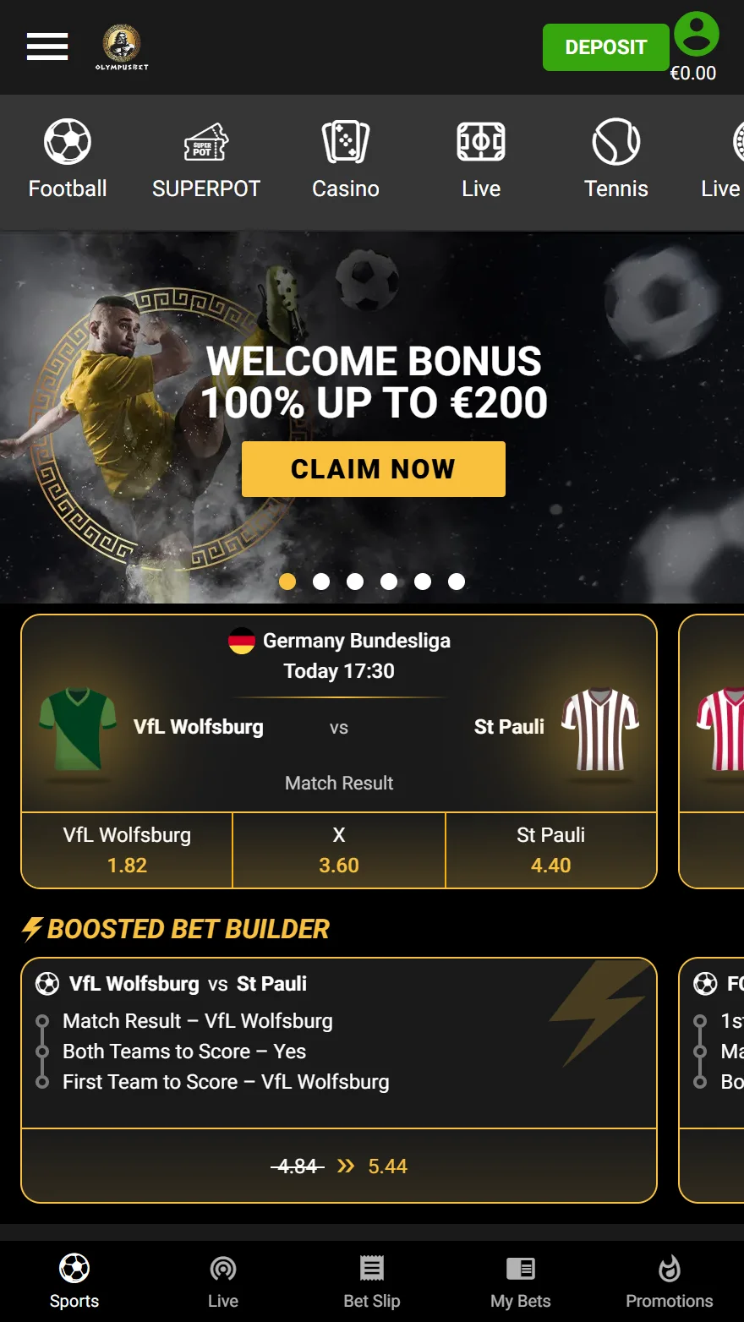744x1322 pixels.
Task: Tap the Olympusbet logo
Action: [x=122, y=47]
